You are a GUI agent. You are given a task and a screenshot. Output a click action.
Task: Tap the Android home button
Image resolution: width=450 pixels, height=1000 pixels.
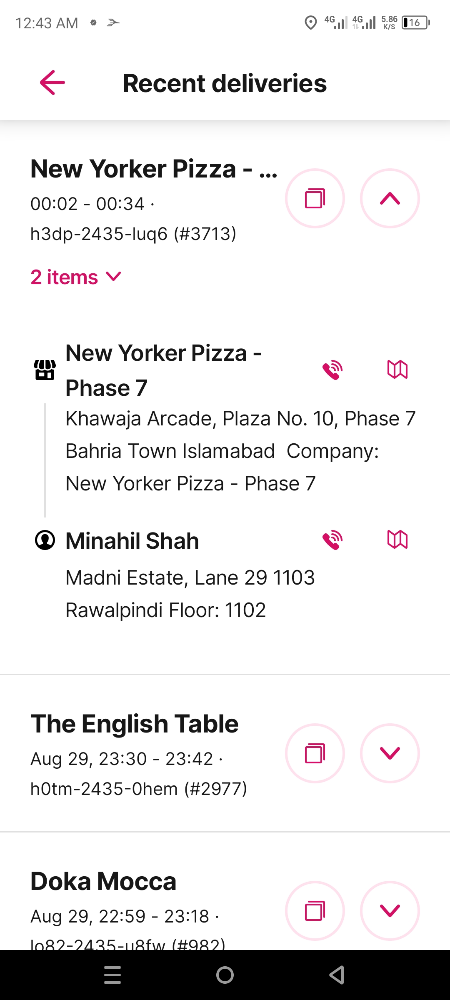(225, 975)
